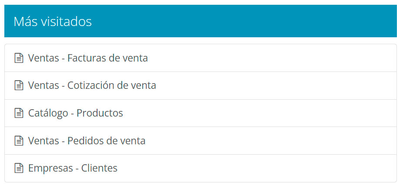
Task: Open Ventas - Pedidos de venta link
Action: [87, 141]
